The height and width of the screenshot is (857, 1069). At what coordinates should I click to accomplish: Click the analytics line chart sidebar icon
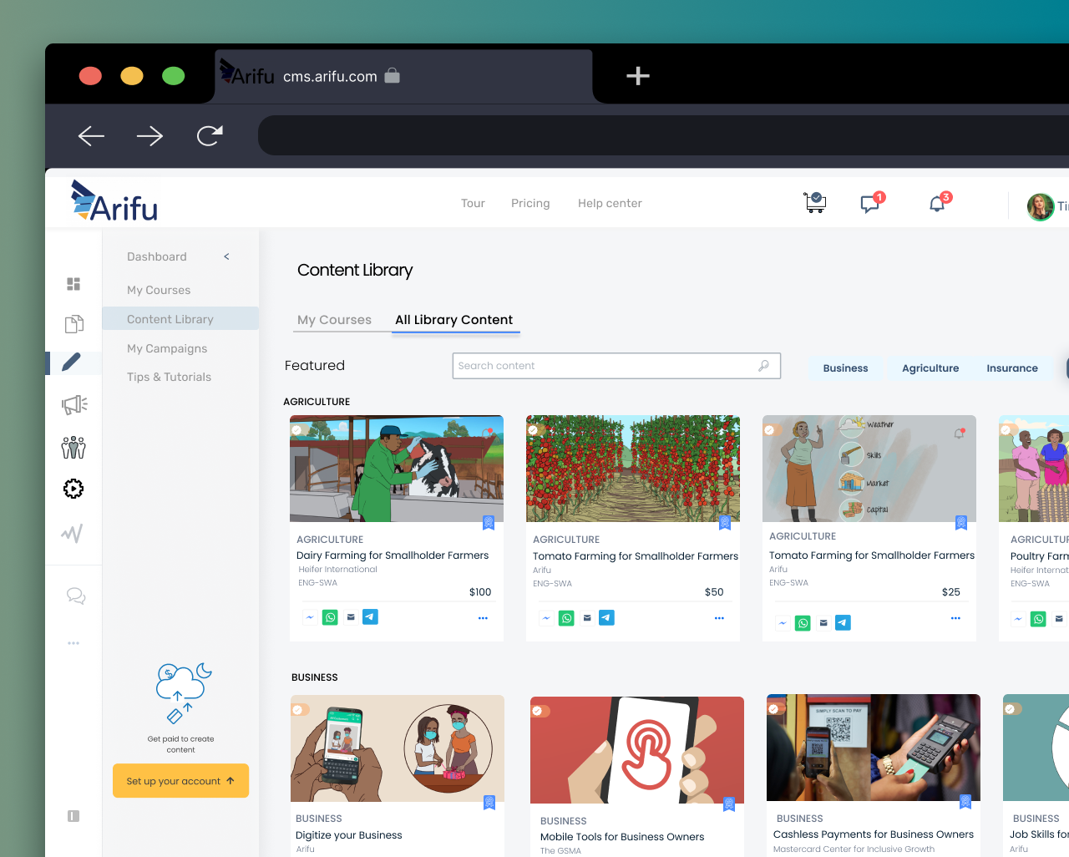point(73,533)
